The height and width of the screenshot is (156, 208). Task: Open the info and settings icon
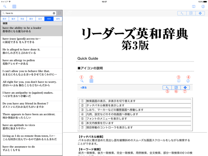click(x=203, y=6)
